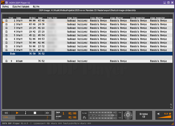Click the DDP-Image path text
The width and height of the screenshot is (175, 126).
(x=87, y=11)
